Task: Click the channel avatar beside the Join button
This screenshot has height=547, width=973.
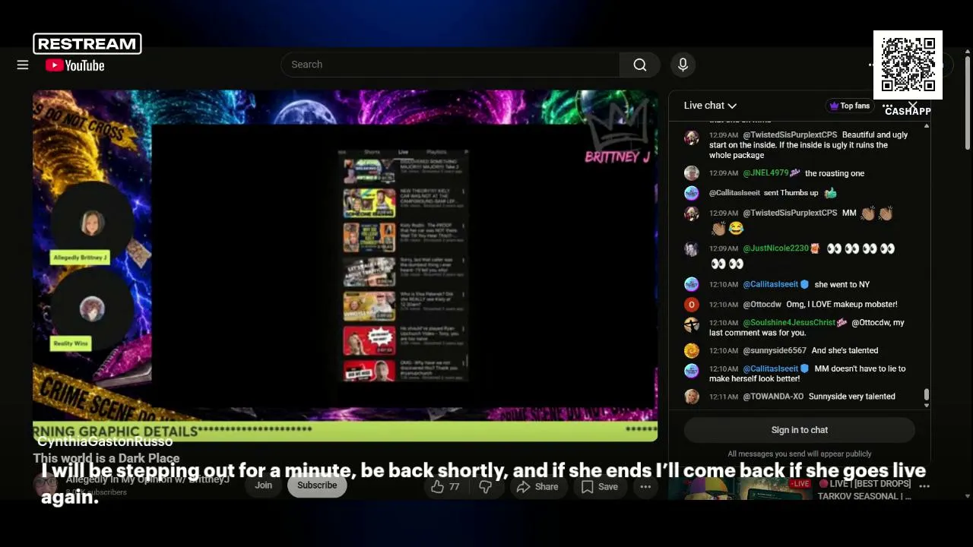Action: (x=45, y=485)
